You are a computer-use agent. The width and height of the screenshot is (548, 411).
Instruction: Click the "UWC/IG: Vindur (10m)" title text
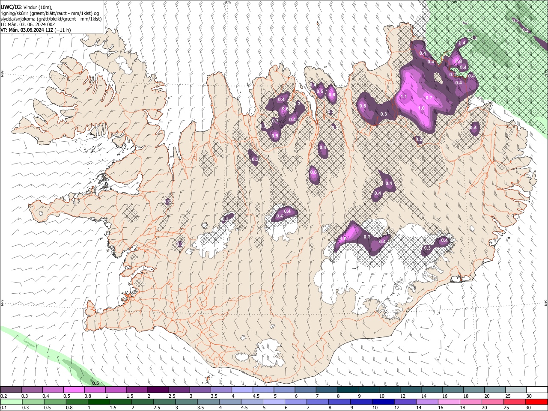[27, 8]
